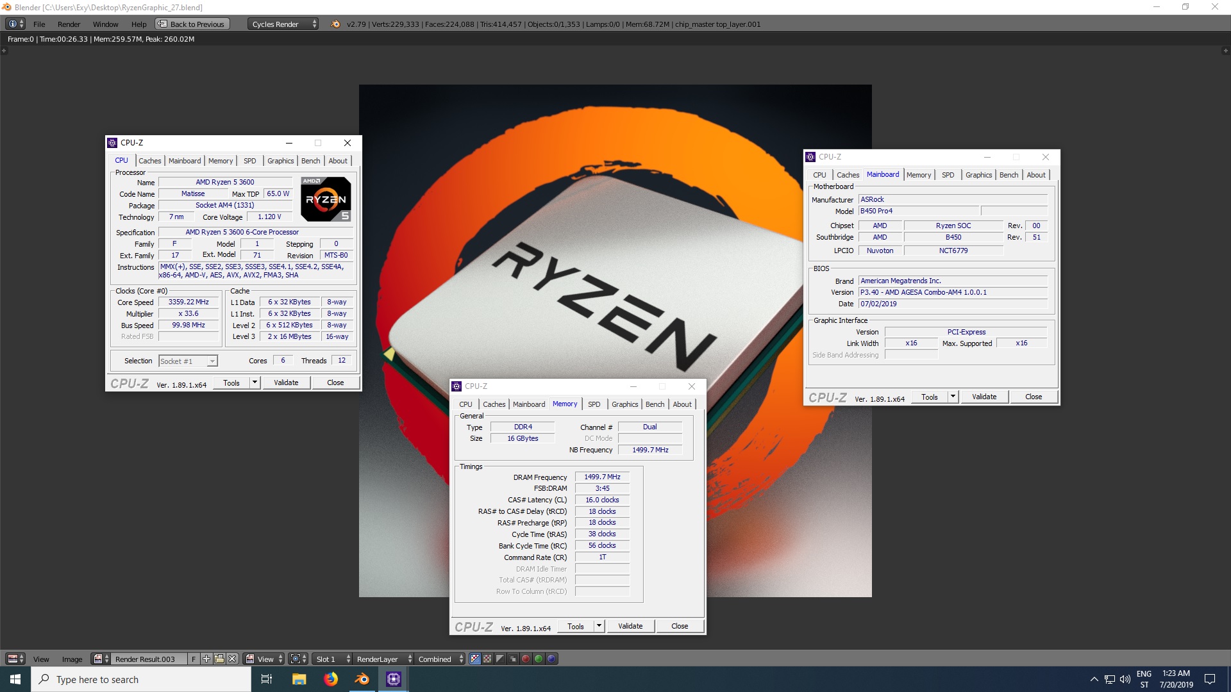Open File Explorer from the taskbar
The width and height of the screenshot is (1231, 692).
click(299, 679)
